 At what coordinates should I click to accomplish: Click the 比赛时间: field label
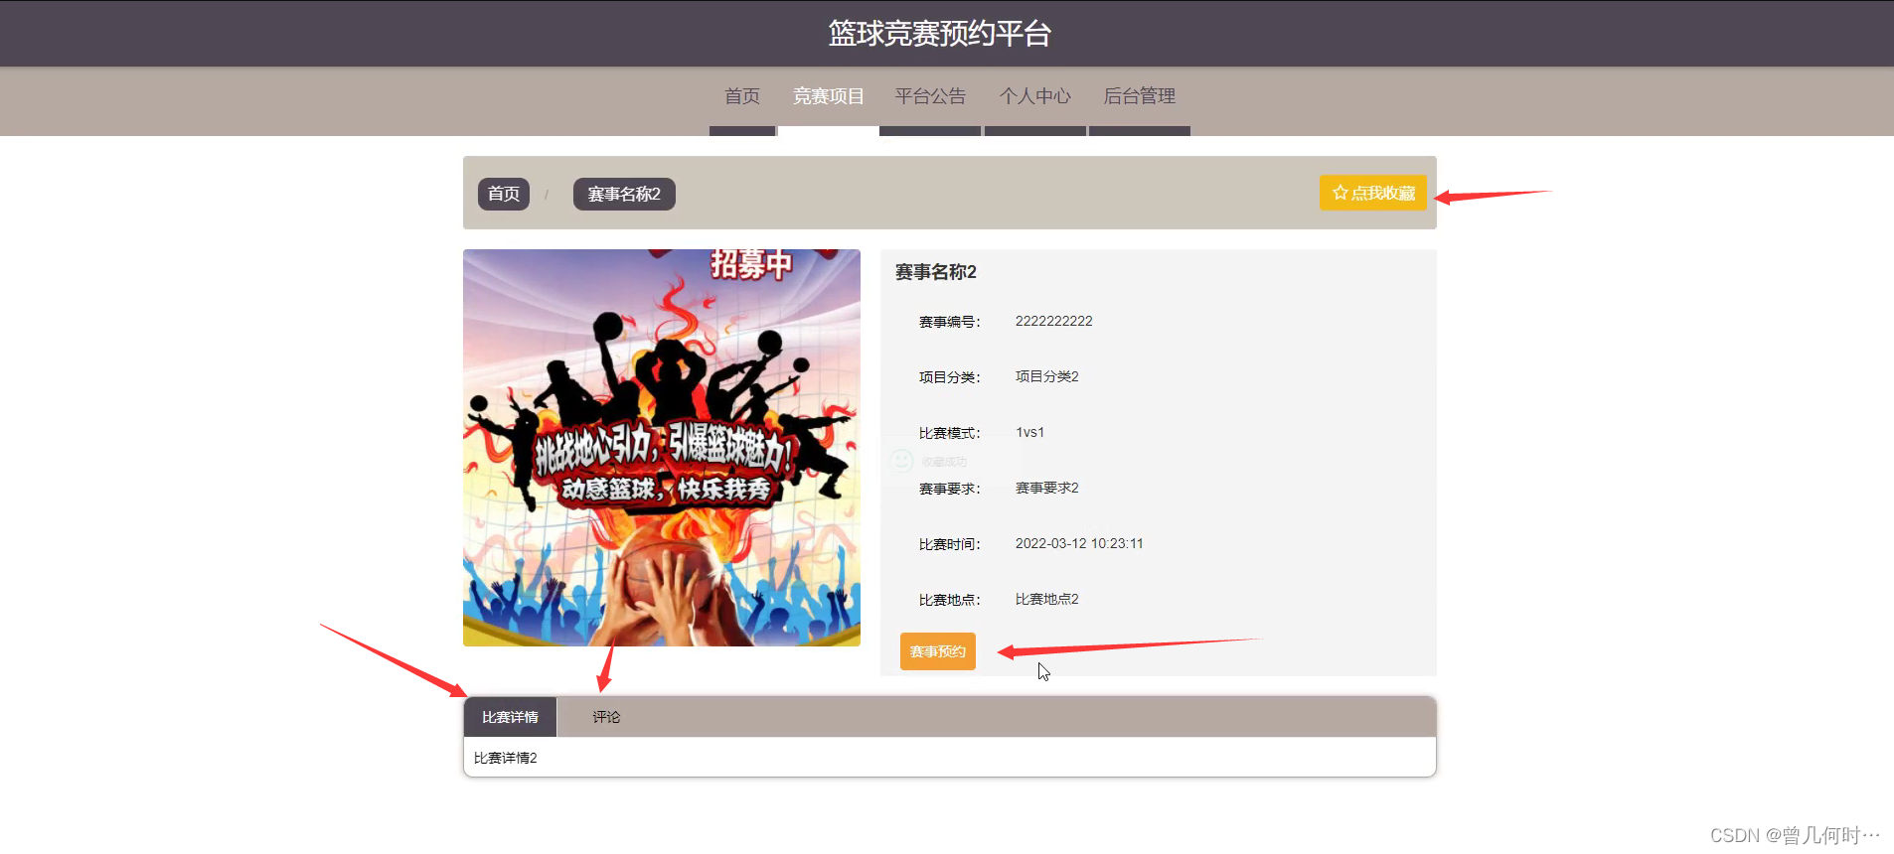click(949, 544)
